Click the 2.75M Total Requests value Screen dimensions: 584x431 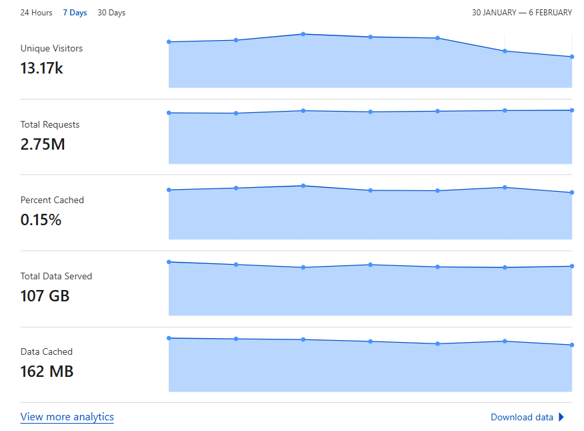click(43, 144)
